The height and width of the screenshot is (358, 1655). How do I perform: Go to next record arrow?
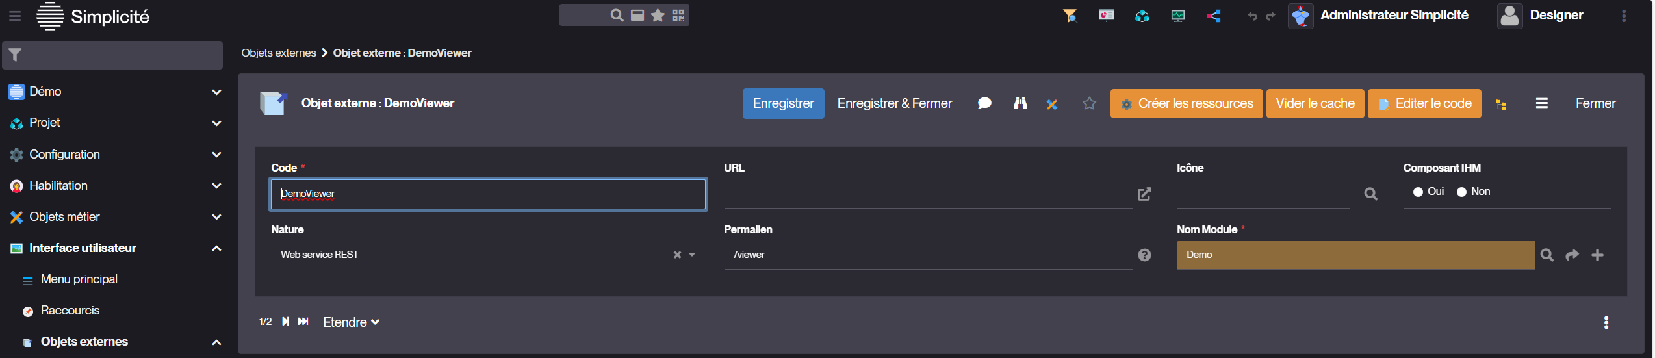coord(285,322)
